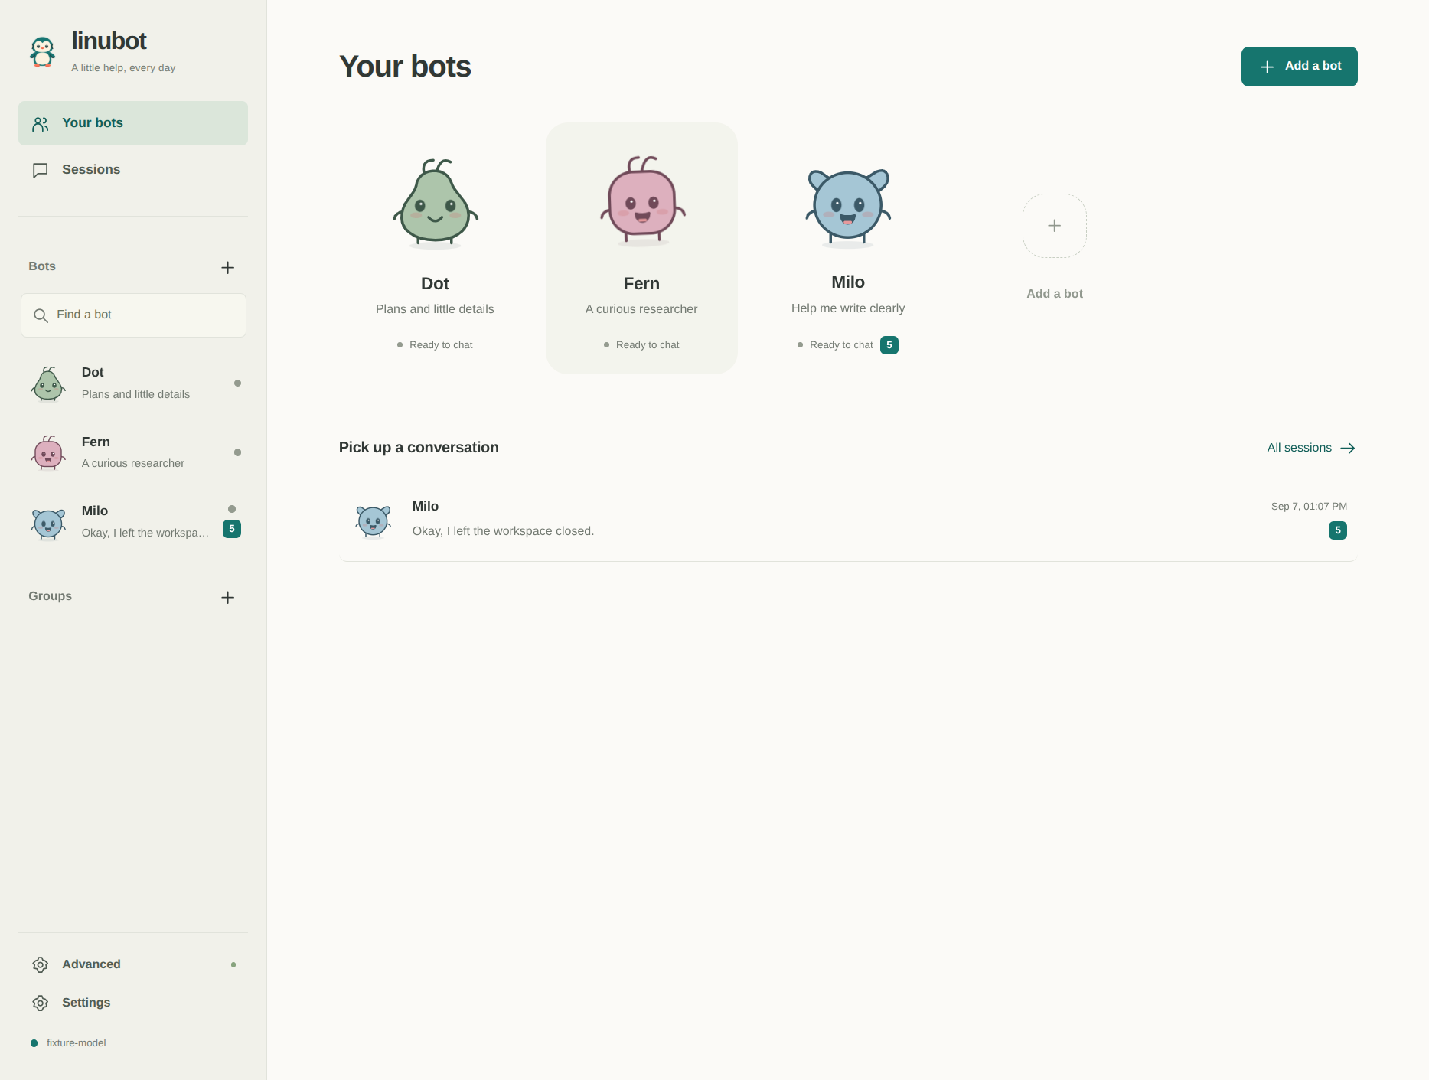The height and width of the screenshot is (1080, 1429).
Task: Click 'A curious researcher' in sidebar
Action: 133,464
